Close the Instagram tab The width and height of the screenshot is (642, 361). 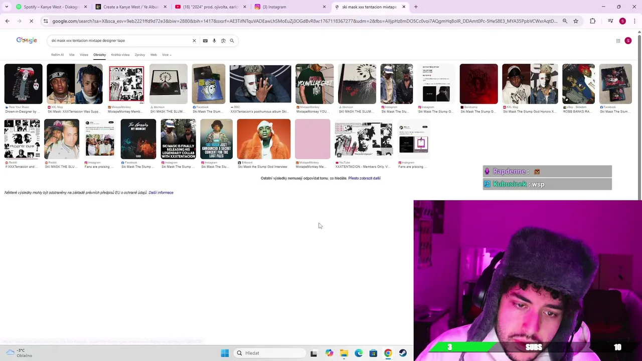324,7
